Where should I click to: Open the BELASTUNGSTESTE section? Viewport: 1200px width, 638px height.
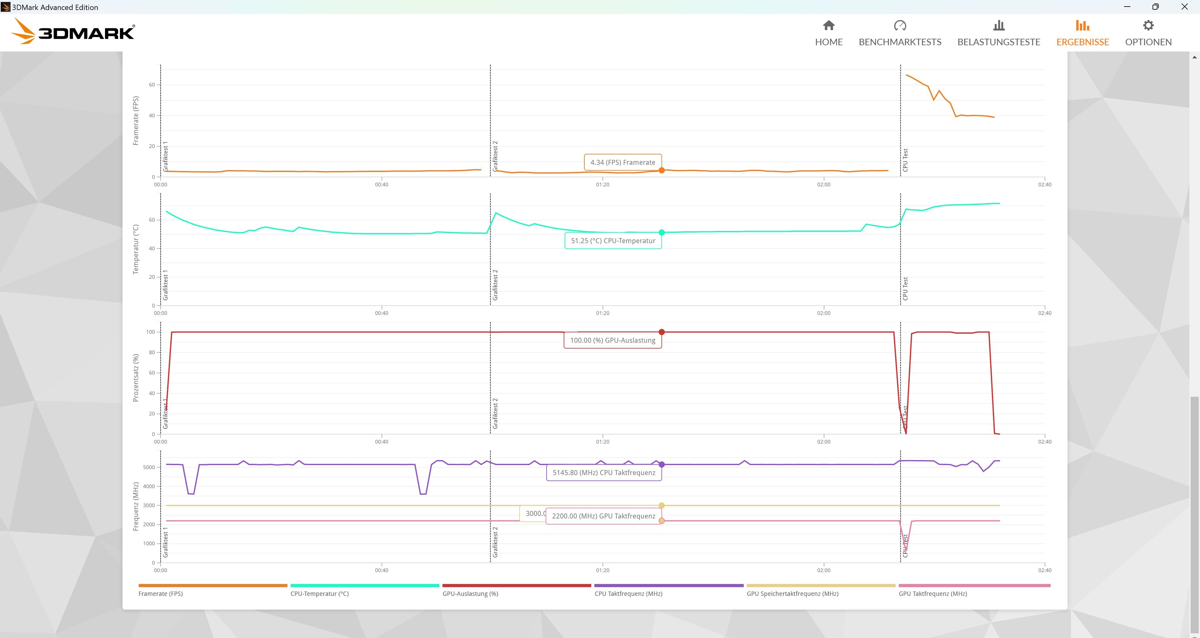pyautogui.click(x=998, y=42)
